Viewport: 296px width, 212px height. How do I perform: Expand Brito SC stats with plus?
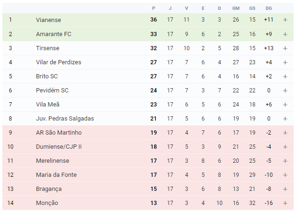coord(285,76)
